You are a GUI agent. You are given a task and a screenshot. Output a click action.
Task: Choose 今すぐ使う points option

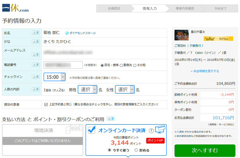click(x=110, y=150)
